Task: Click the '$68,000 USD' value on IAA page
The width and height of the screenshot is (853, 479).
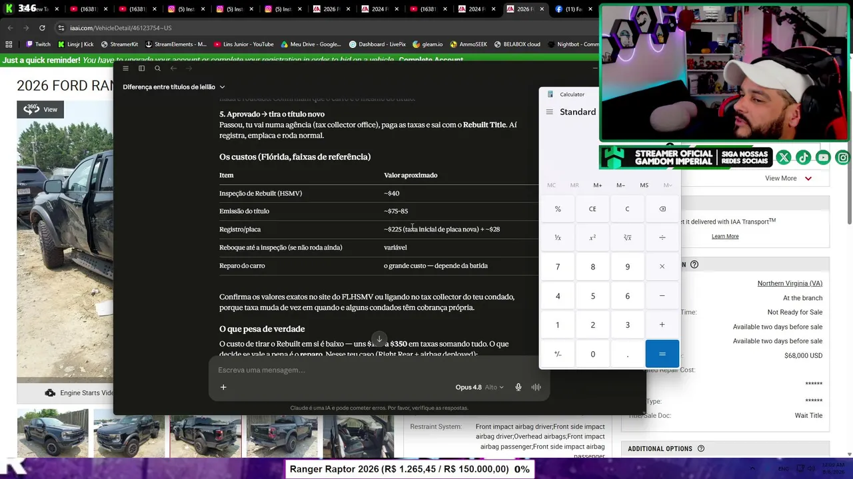Action: click(803, 356)
